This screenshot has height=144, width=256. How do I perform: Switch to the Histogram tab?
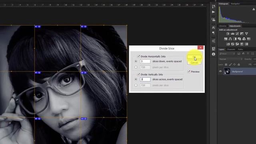[x=223, y=4]
